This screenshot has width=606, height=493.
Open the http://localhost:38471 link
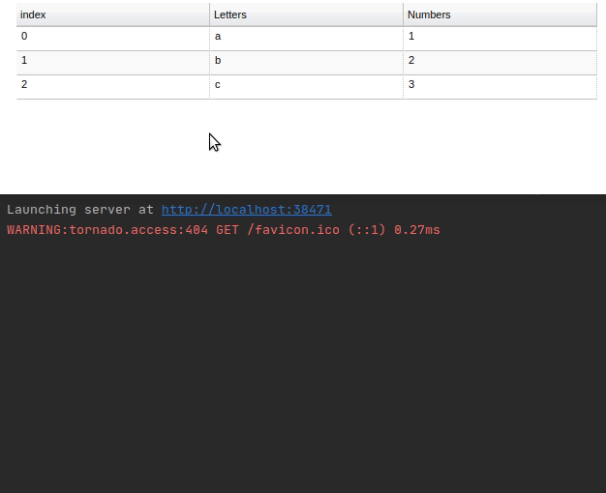pyautogui.click(x=247, y=210)
